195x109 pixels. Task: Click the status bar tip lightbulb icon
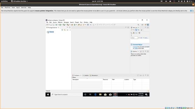pos(148,91)
